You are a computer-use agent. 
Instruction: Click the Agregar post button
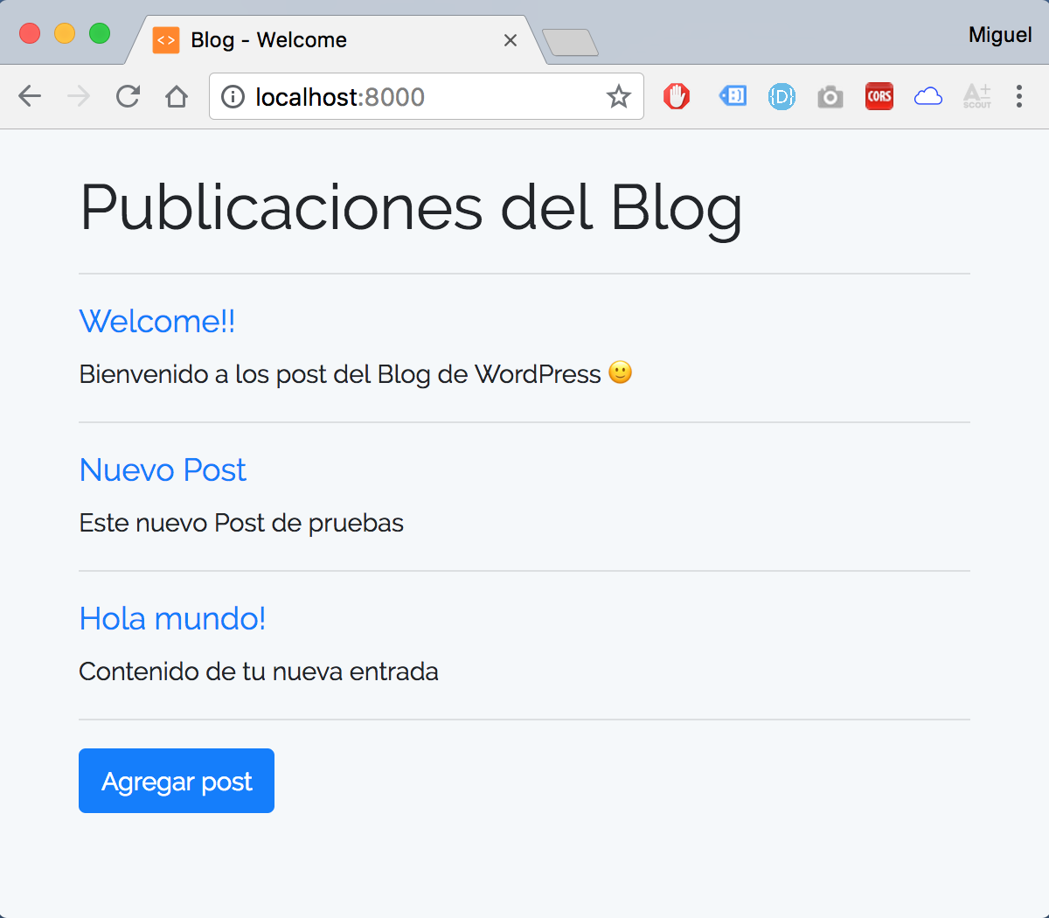(177, 781)
